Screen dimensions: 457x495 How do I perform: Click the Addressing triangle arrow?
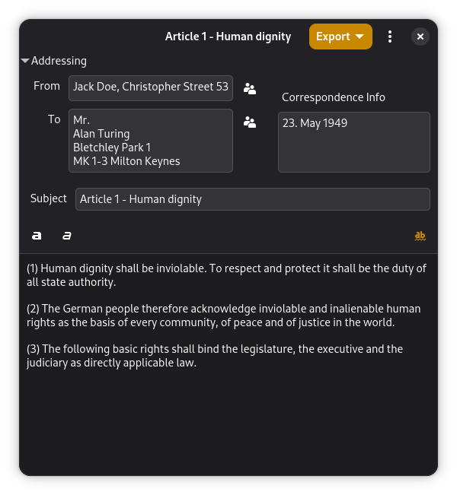point(25,61)
